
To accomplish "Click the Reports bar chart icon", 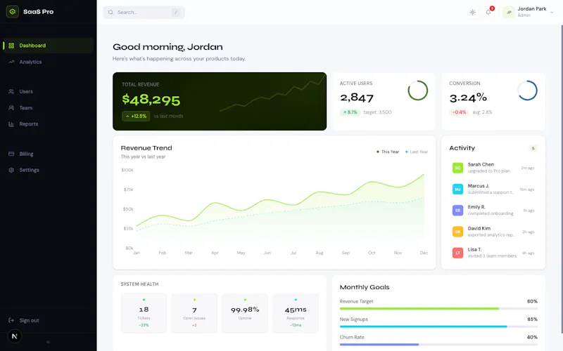I will 11,124.
